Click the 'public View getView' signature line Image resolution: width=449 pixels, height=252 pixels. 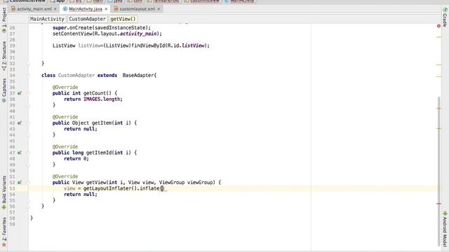[x=137, y=182]
